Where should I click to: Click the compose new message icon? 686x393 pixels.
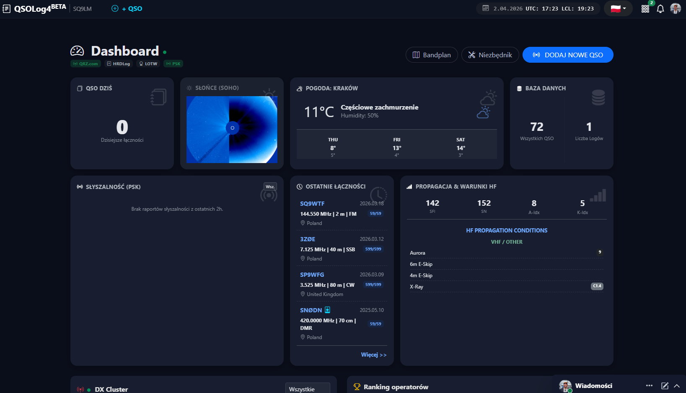665,386
